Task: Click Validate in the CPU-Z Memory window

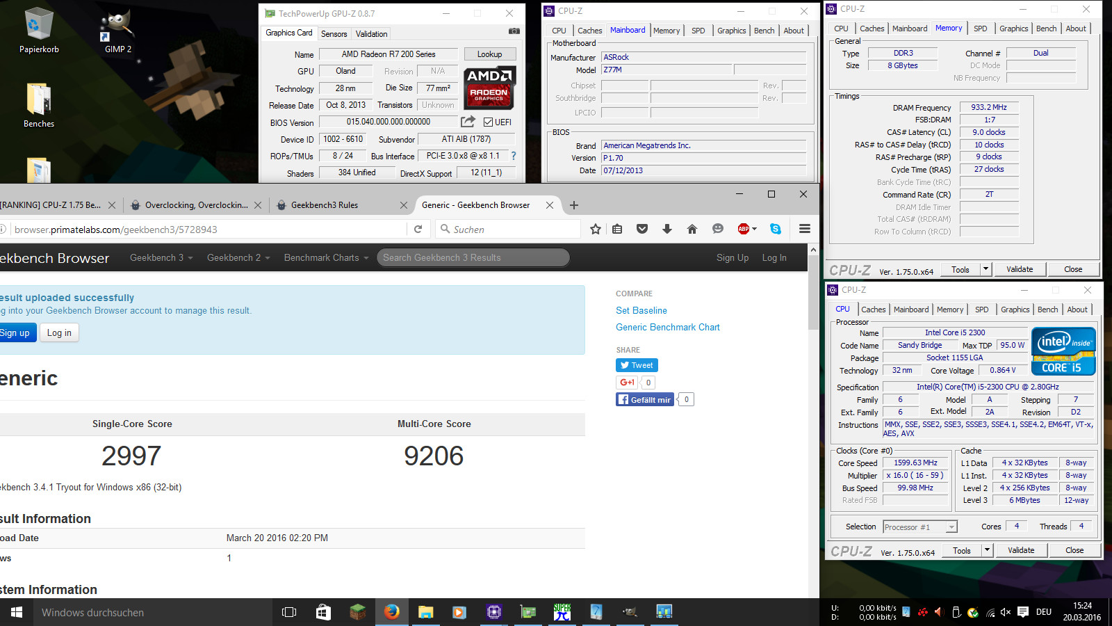Action: click(1020, 269)
